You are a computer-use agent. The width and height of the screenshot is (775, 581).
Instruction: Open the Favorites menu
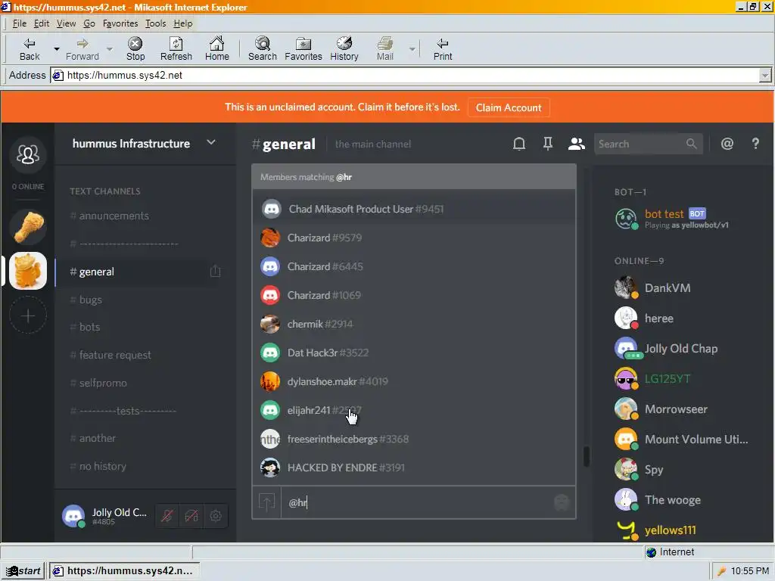coord(120,23)
